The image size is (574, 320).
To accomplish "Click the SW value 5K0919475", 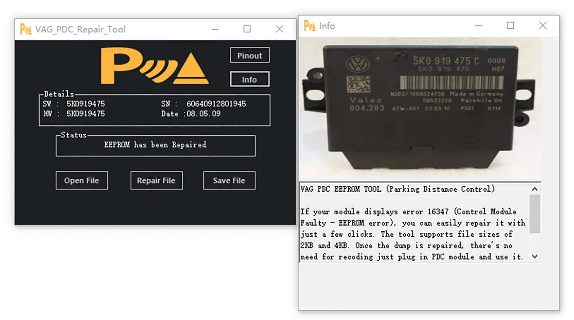I will pyautogui.click(x=86, y=104).
